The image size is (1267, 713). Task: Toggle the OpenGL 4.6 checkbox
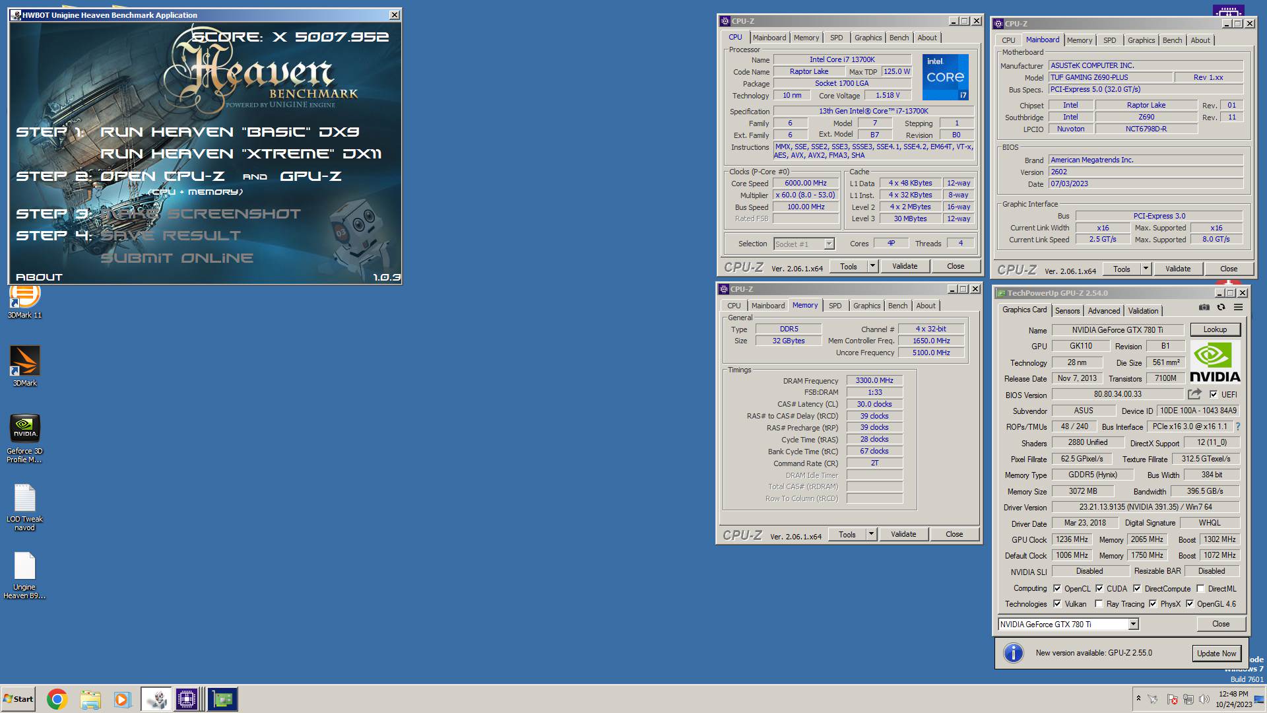pos(1190,603)
